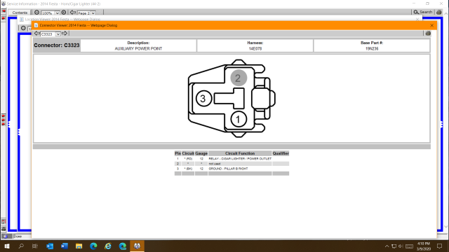Click the Gauge column header
Image resolution: width=449 pixels, height=252 pixels.
click(x=201, y=153)
